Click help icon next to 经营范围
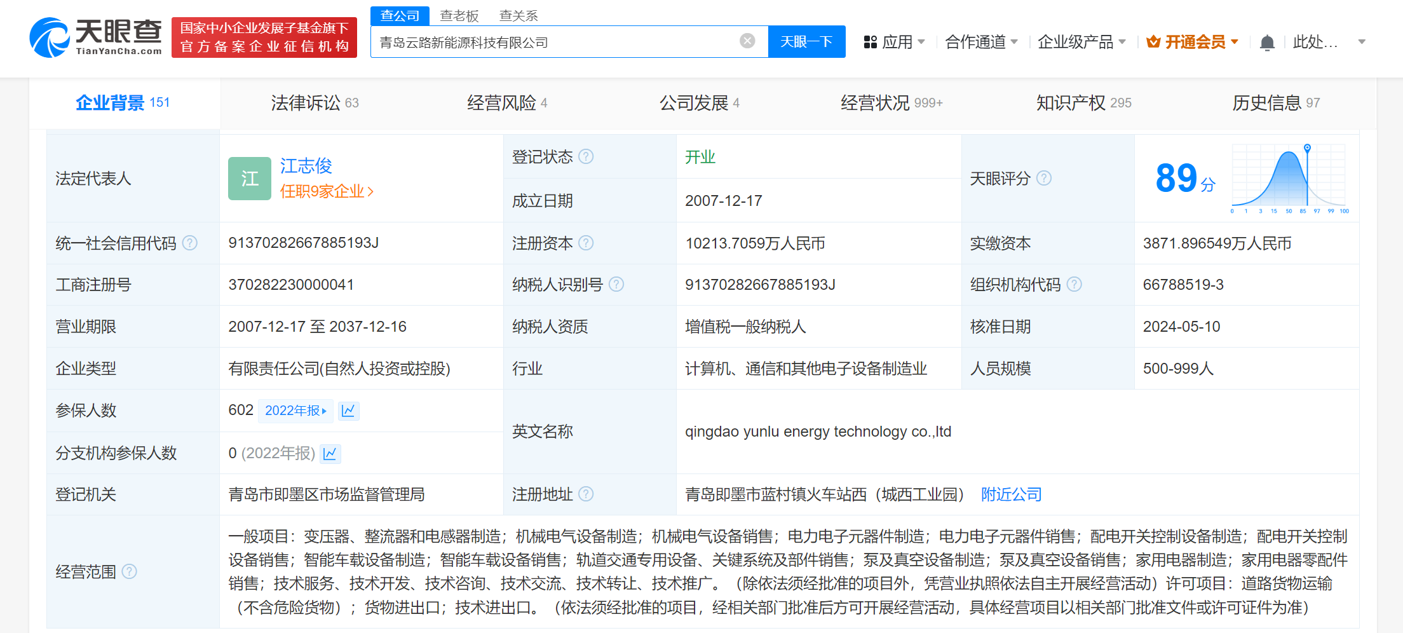This screenshot has height=633, width=1403. 130,571
